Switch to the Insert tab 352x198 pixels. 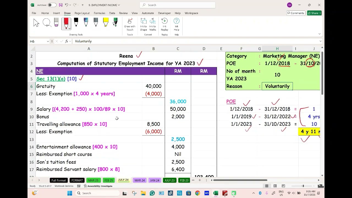(56, 13)
